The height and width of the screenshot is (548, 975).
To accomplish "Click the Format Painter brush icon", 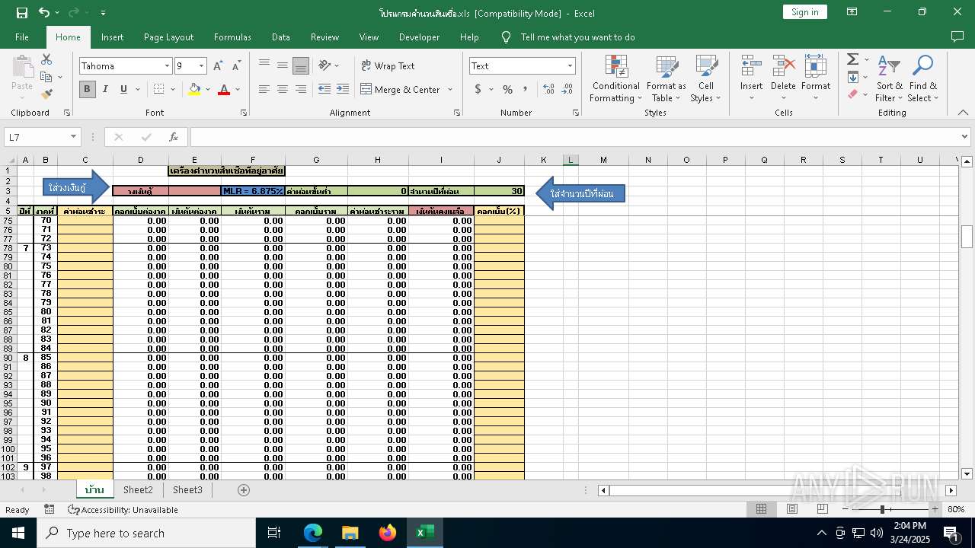I will (46, 94).
